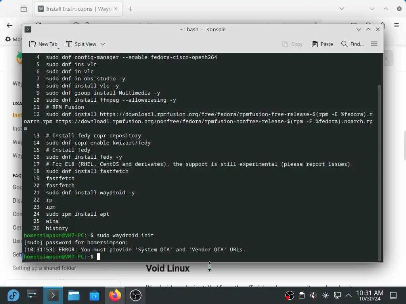The height and width of the screenshot is (304, 406).
Task: Maximize the Firefox window
Action: pos(386,9)
